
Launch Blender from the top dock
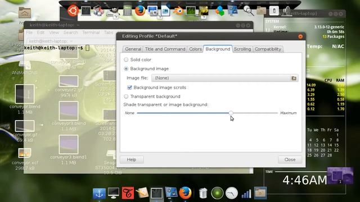click(x=178, y=11)
